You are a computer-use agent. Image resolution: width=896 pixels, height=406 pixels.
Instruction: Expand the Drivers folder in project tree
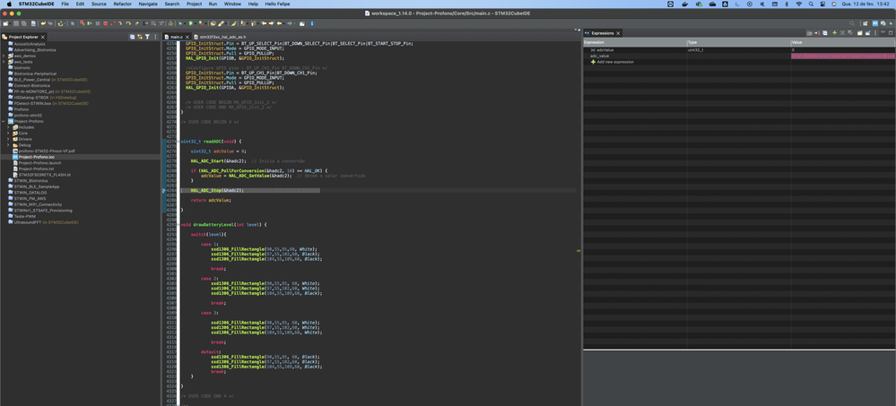point(9,139)
